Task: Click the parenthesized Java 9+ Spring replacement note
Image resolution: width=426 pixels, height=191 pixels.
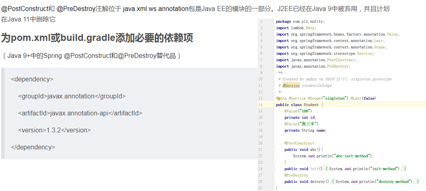Action: pos(91,56)
